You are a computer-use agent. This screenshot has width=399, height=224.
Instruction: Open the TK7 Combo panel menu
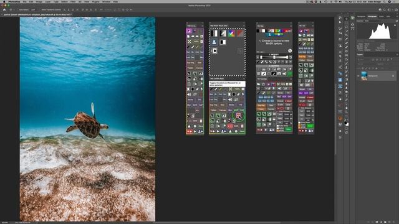(x=291, y=79)
